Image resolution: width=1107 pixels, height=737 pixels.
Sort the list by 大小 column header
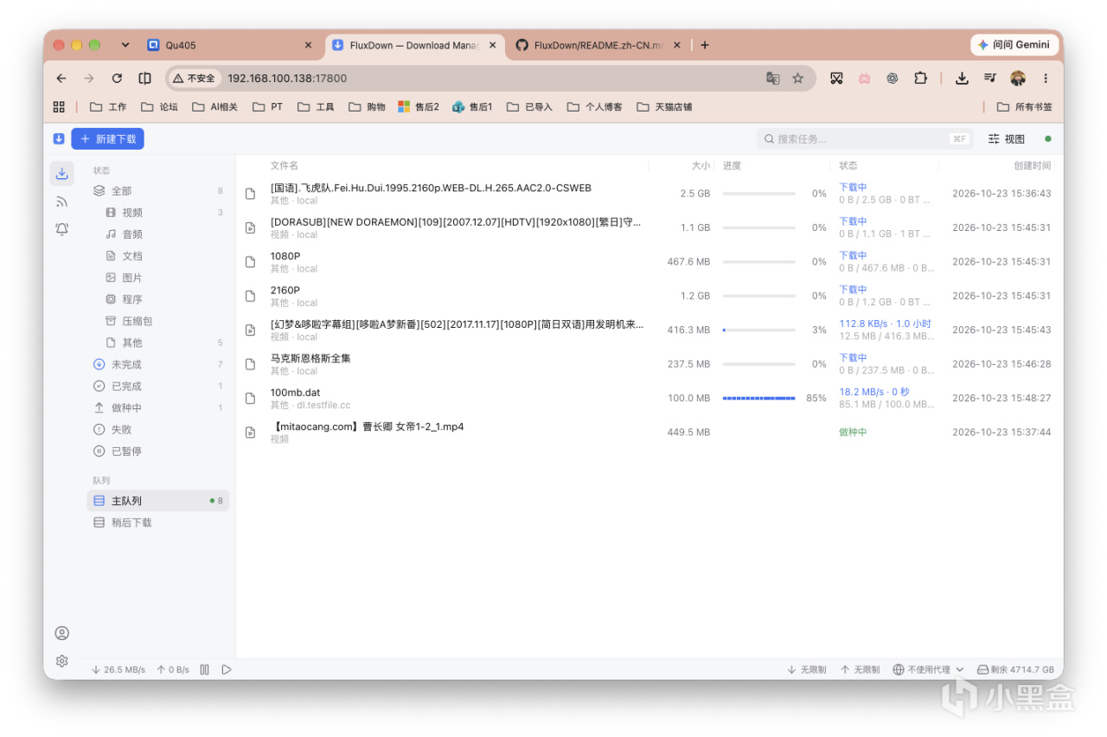coord(701,165)
